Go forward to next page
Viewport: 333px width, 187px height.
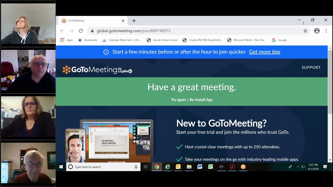click(x=72, y=31)
